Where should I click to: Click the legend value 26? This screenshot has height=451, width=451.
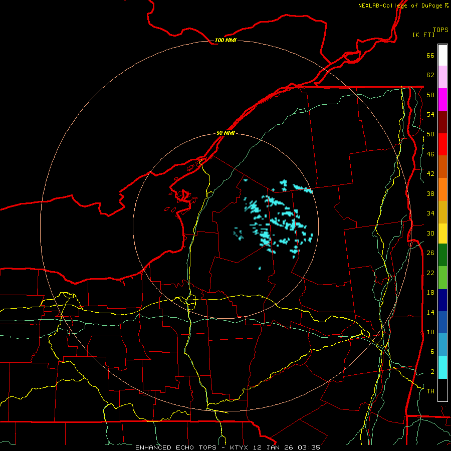[x=430, y=253]
